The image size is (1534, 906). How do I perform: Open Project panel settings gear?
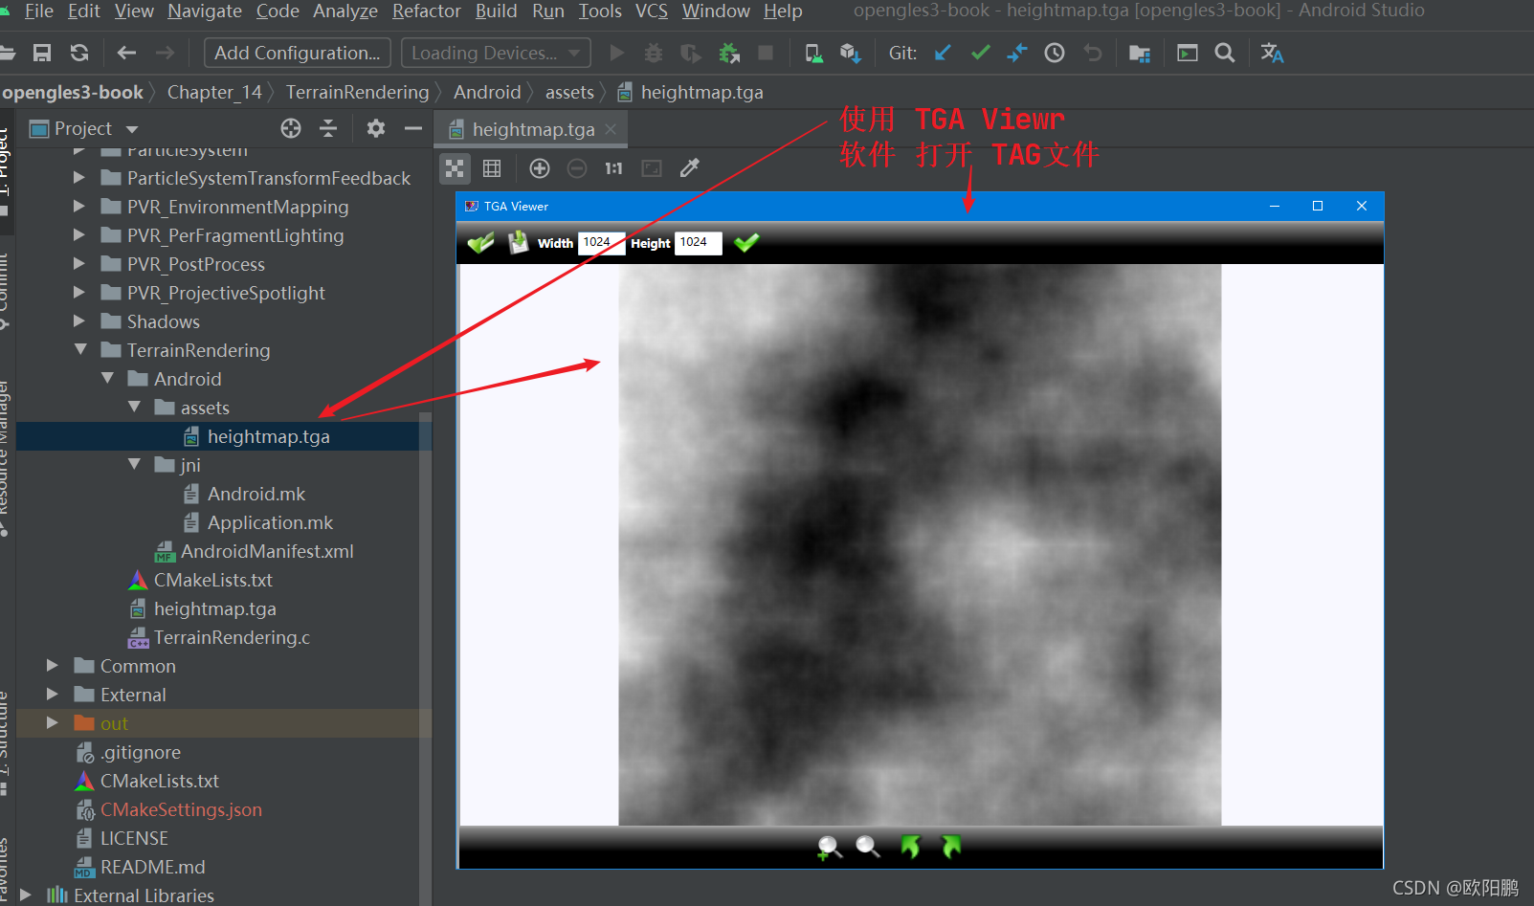click(375, 128)
